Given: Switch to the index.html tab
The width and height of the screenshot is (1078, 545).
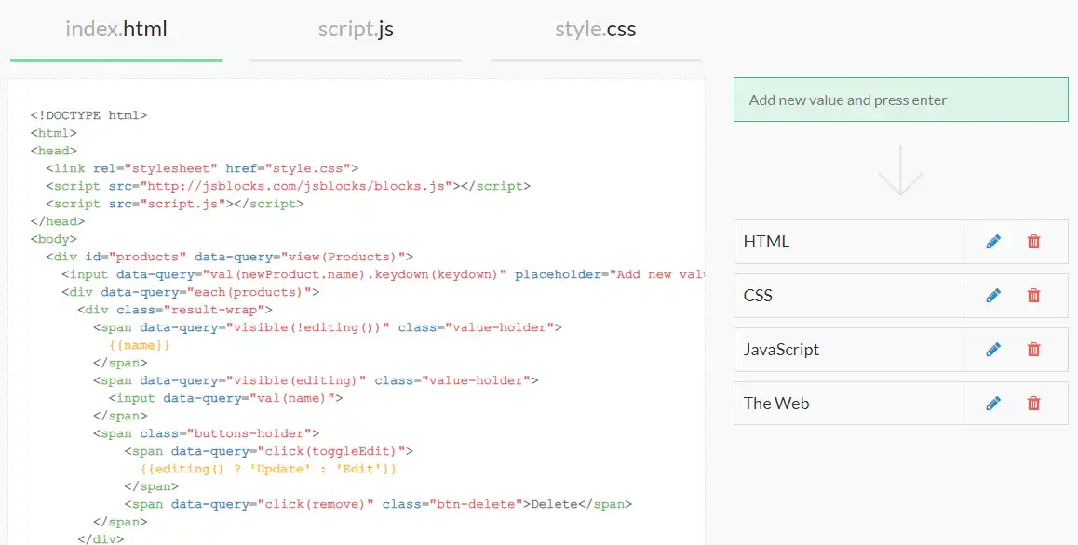Looking at the screenshot, I should [x=116, y=30].
